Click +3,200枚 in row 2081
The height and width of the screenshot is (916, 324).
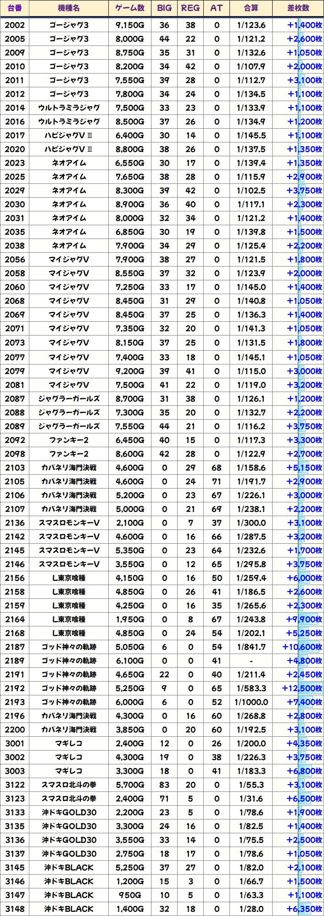coord(305,385)
